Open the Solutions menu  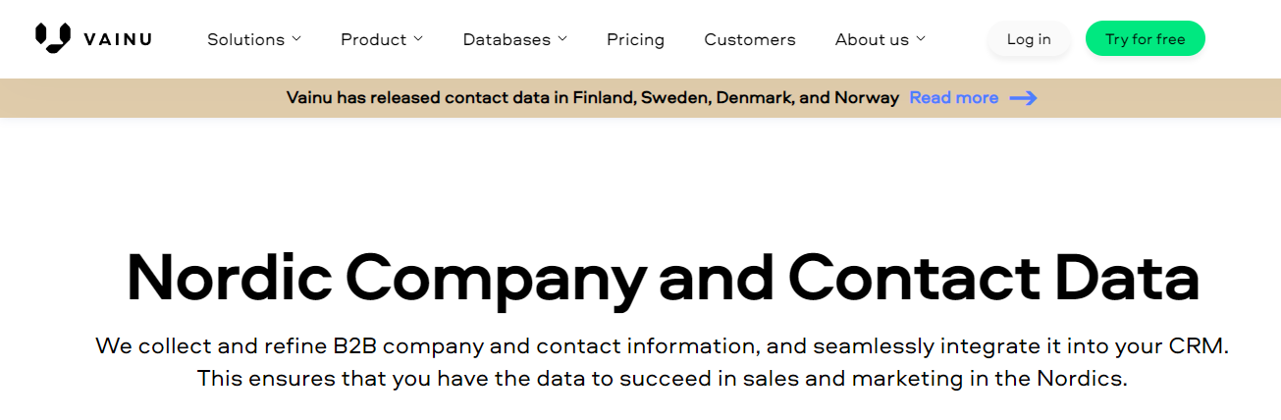pos(254,39)
